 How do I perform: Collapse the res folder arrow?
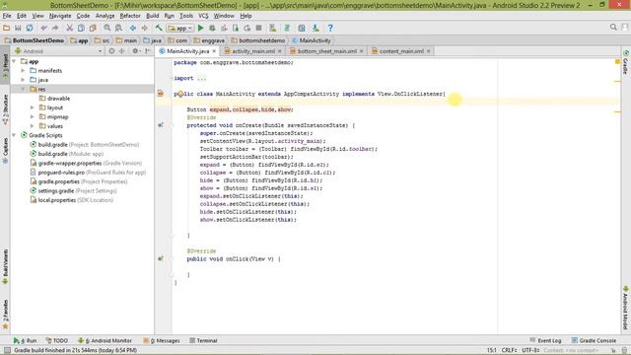tap(23, 89)
